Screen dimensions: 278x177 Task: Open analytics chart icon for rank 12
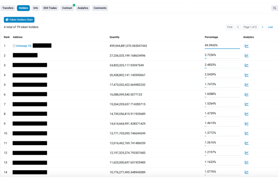click(x=247, y=153)
